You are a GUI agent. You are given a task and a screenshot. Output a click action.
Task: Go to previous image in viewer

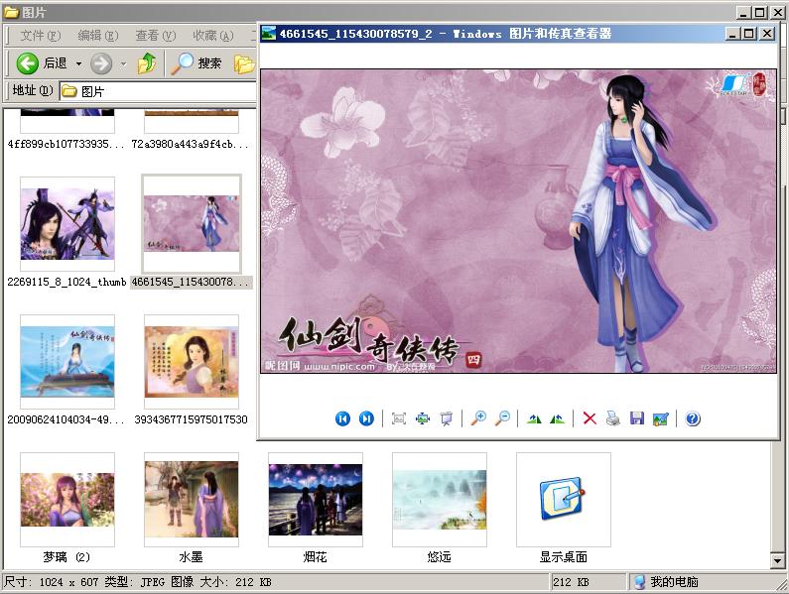342,418
